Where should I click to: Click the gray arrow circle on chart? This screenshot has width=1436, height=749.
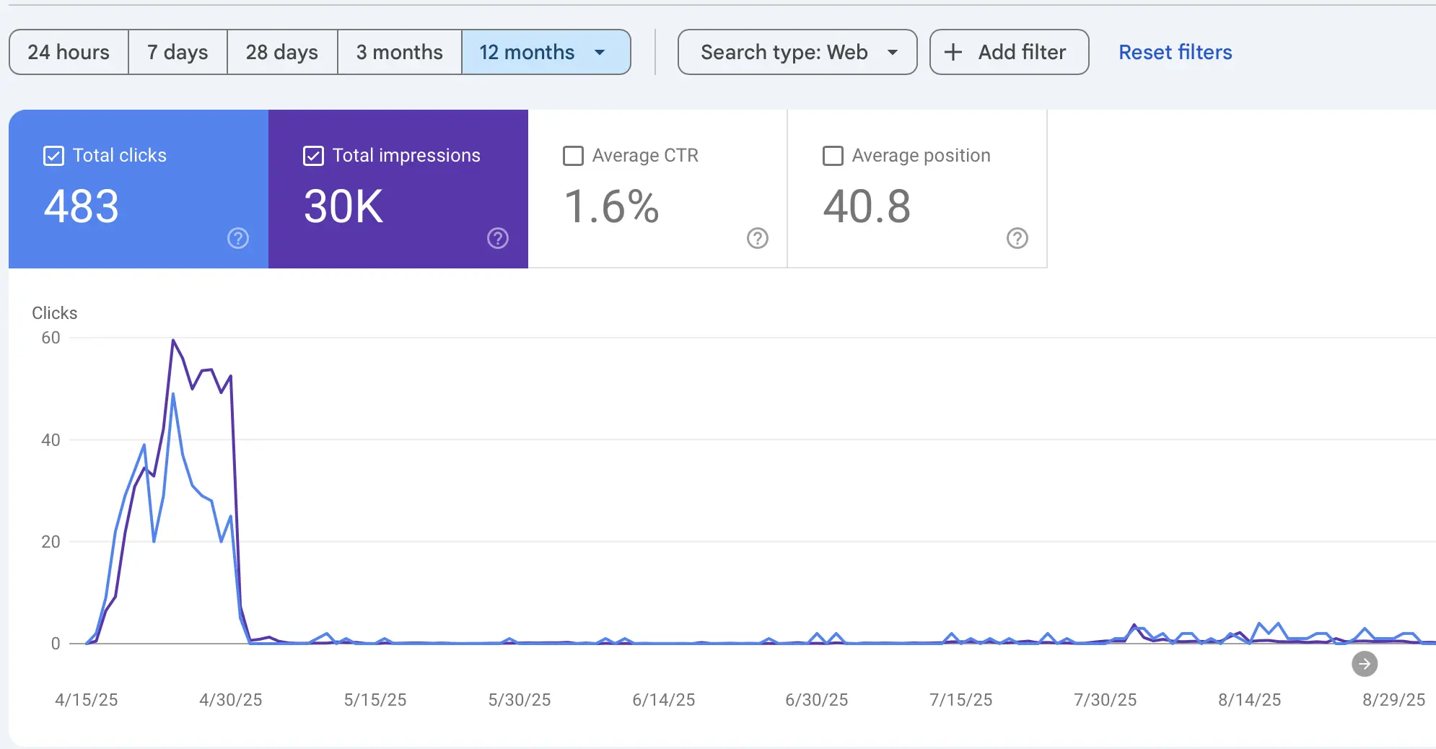(1364, 664)
